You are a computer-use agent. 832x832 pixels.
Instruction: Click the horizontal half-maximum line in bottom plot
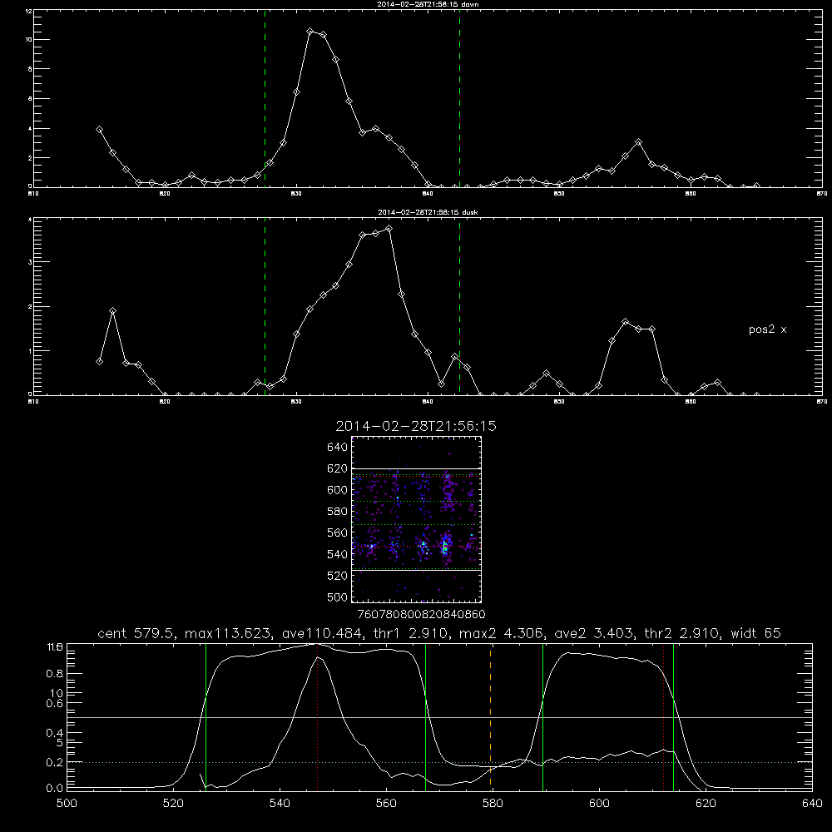click(439, 717)
